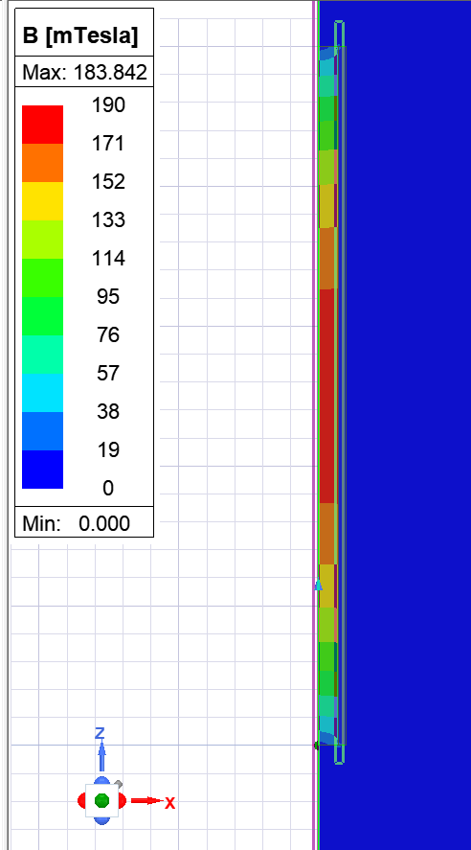471x850 pixels.
Task: Click the dark blue 0 legend swatch
Action: tap(42, 470)
